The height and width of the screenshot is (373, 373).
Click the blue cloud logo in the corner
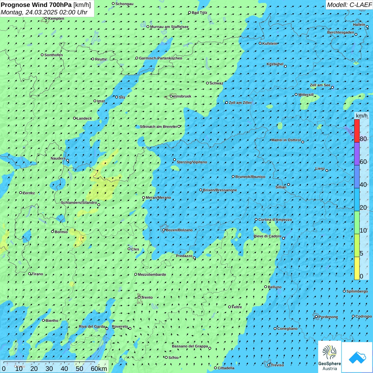point(357,357)
